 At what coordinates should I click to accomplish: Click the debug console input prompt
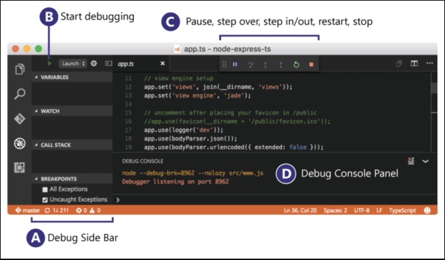coord(275,200)
